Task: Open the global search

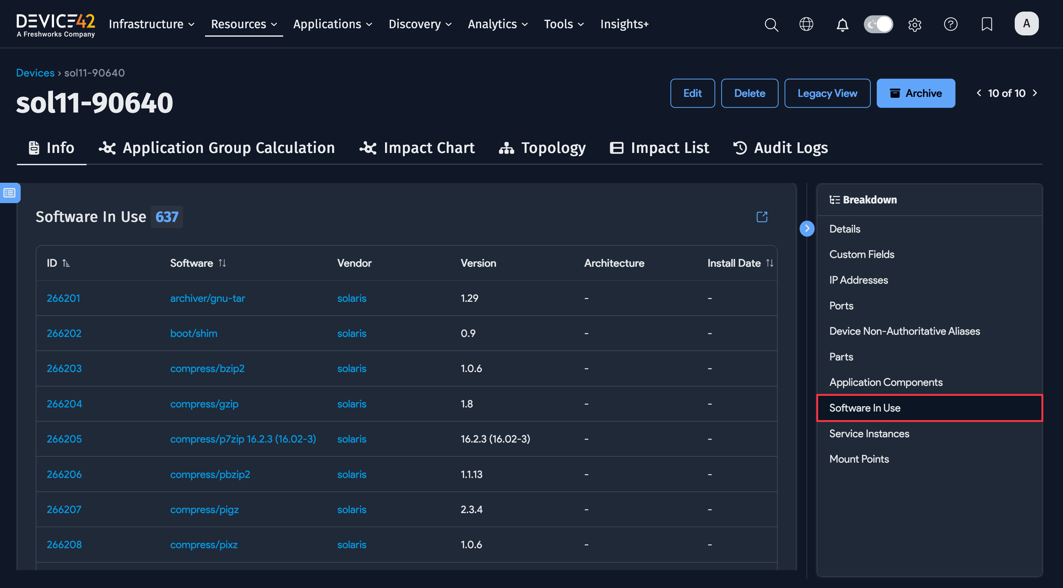Action: pos(771,24)
